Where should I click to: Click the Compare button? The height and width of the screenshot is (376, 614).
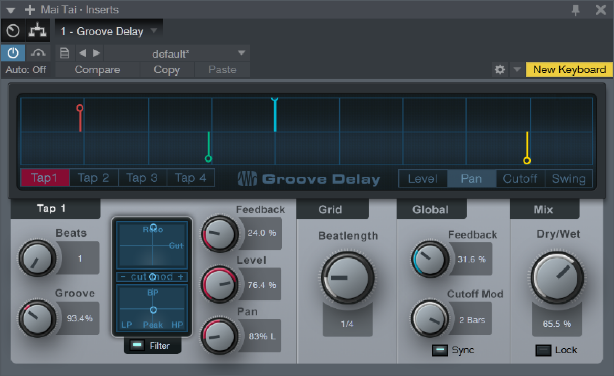tap(97, 70)
